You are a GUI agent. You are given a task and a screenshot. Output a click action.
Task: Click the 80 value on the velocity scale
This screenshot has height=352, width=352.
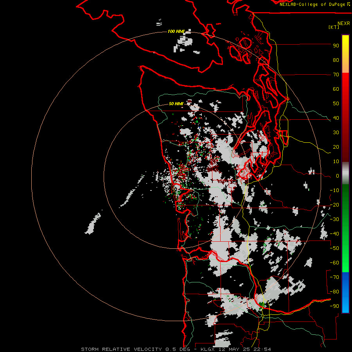point(336,60)
